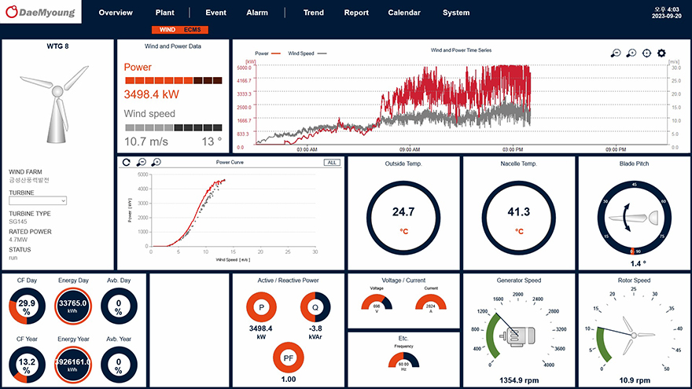The height and width of the screenshot is (389, 692).
Task: Click the SG145 turbine type value
Action: click(x=18, y=222)
